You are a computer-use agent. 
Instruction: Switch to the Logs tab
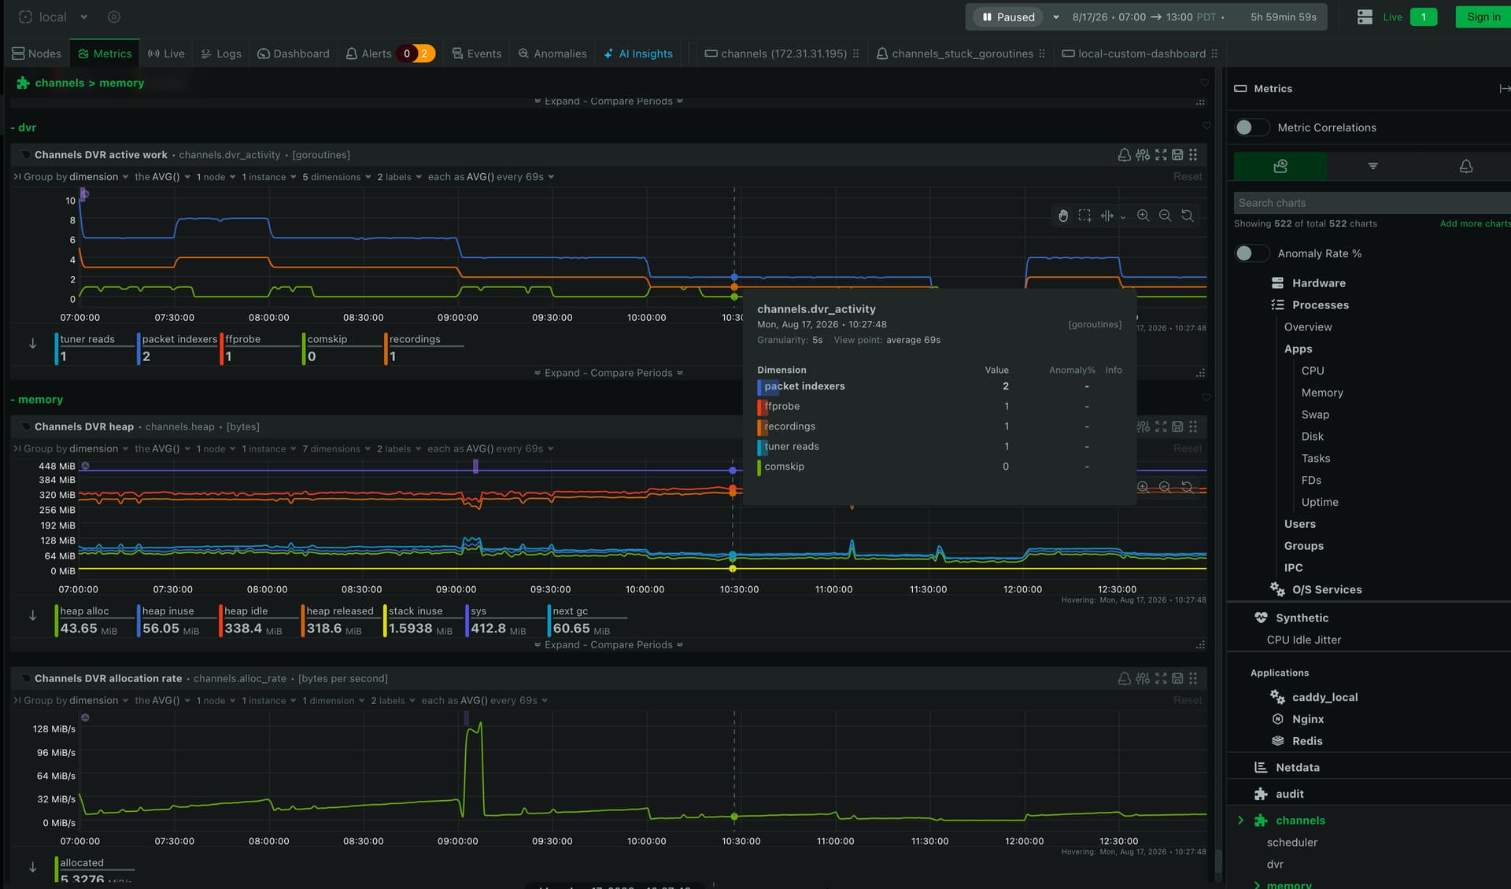pos(221,53)
